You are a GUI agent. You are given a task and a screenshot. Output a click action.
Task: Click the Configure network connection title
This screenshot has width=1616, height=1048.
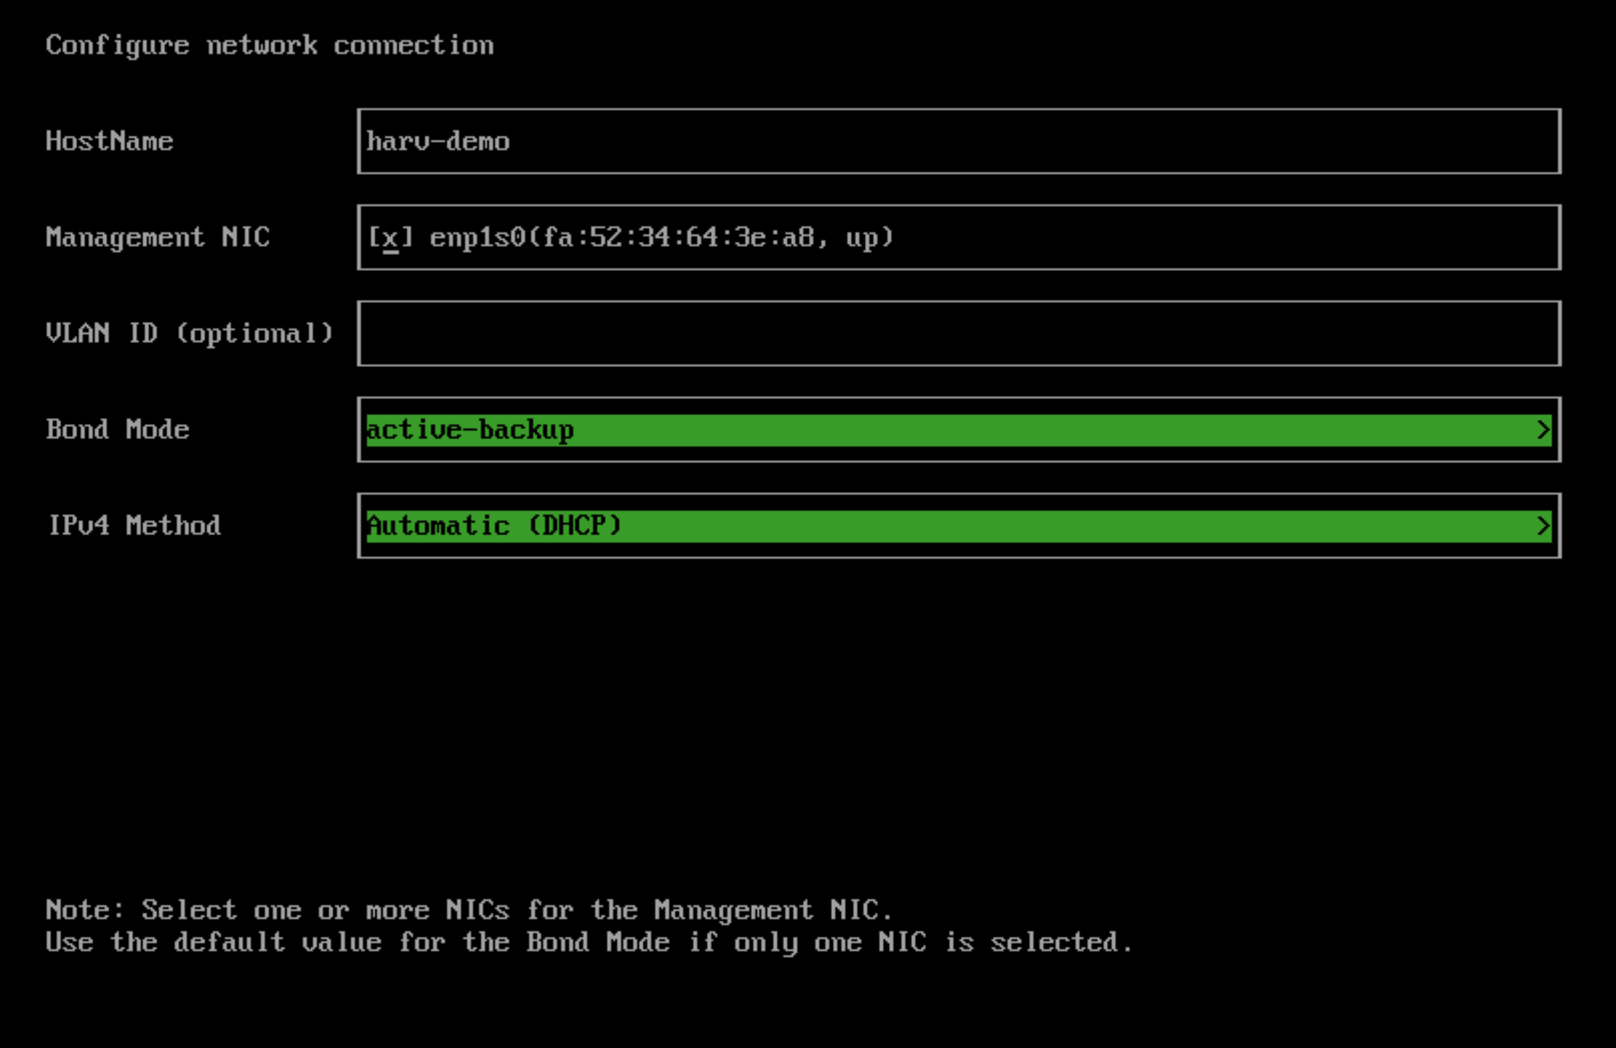pos(270,45)
